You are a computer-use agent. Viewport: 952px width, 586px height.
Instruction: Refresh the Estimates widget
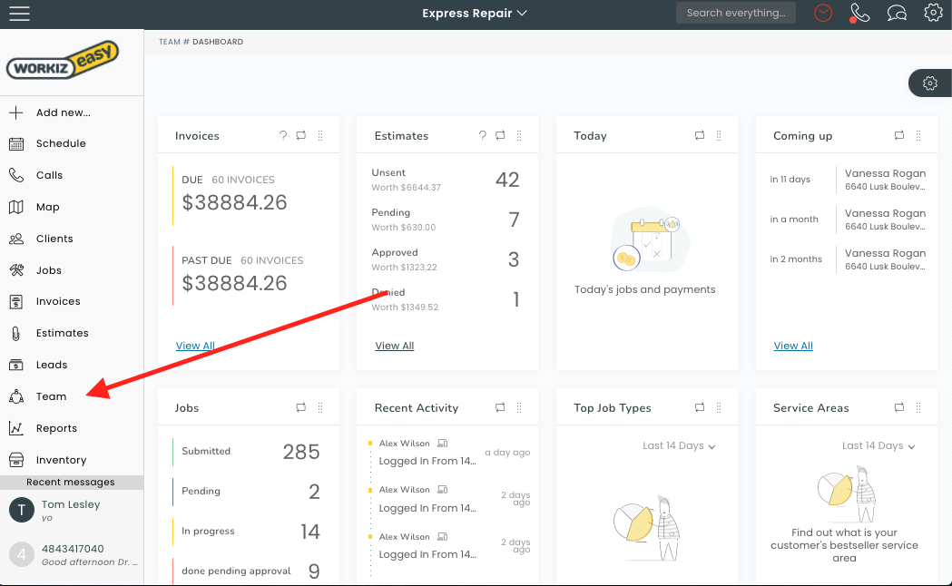click(x=500, y=135)
